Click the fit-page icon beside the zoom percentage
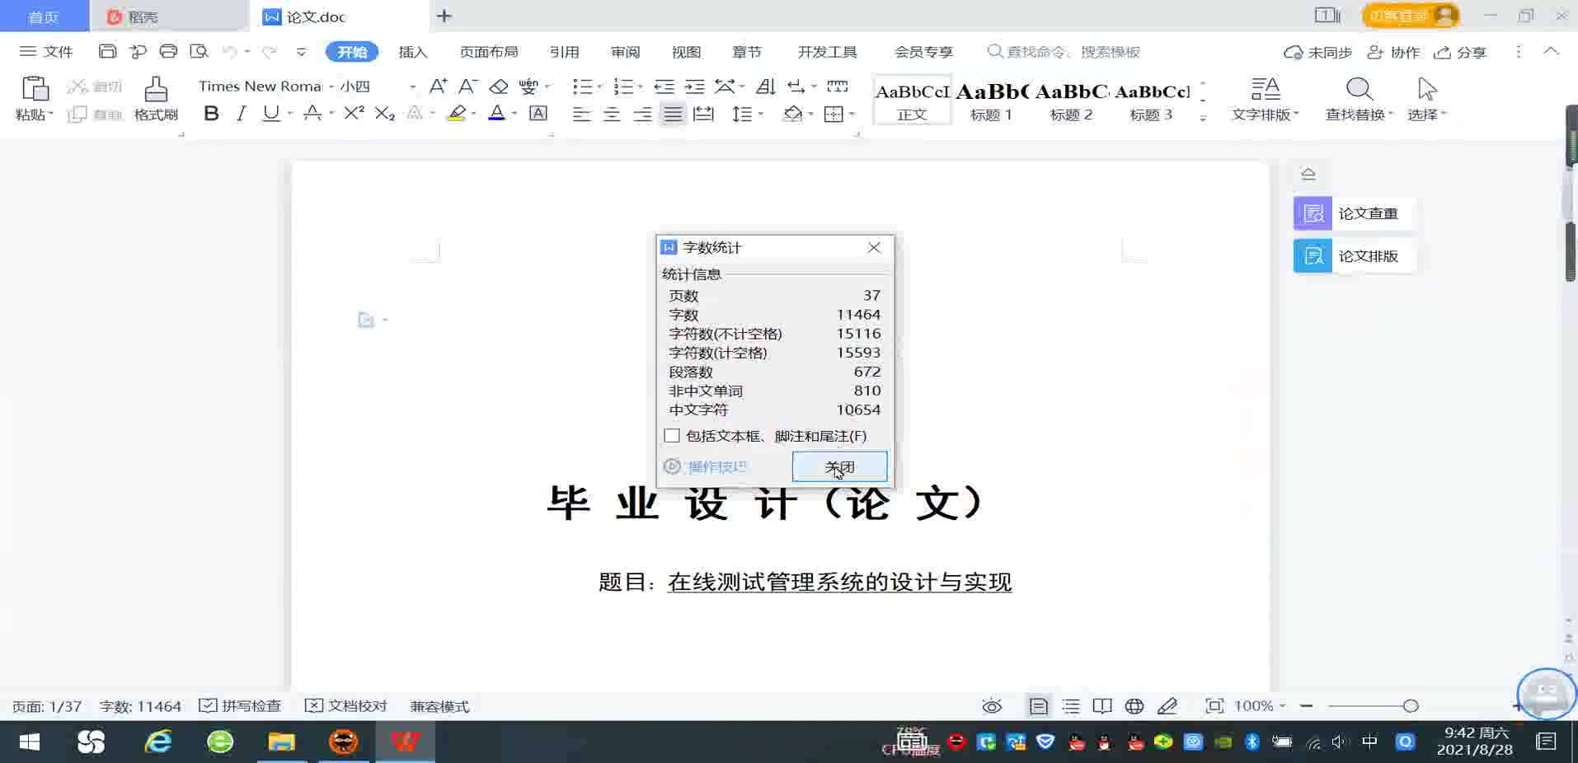The width and height of the screenshot is (1578, 763). pyautogui.click(x=1214, y=706)
